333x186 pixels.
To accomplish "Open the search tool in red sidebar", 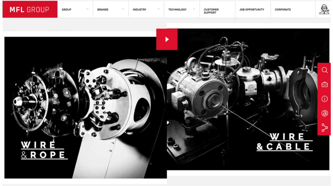I will click(325, 70).
